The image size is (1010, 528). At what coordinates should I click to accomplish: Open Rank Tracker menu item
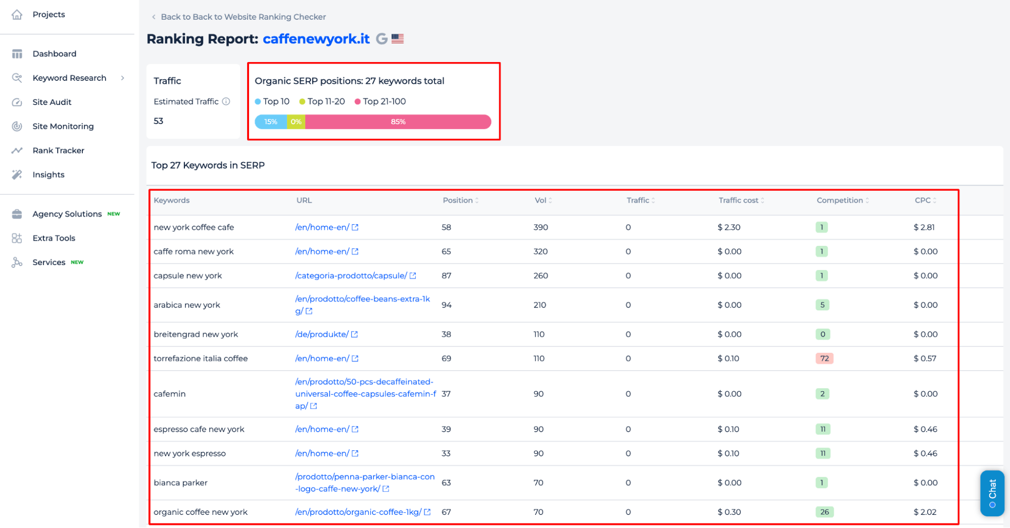59,150
